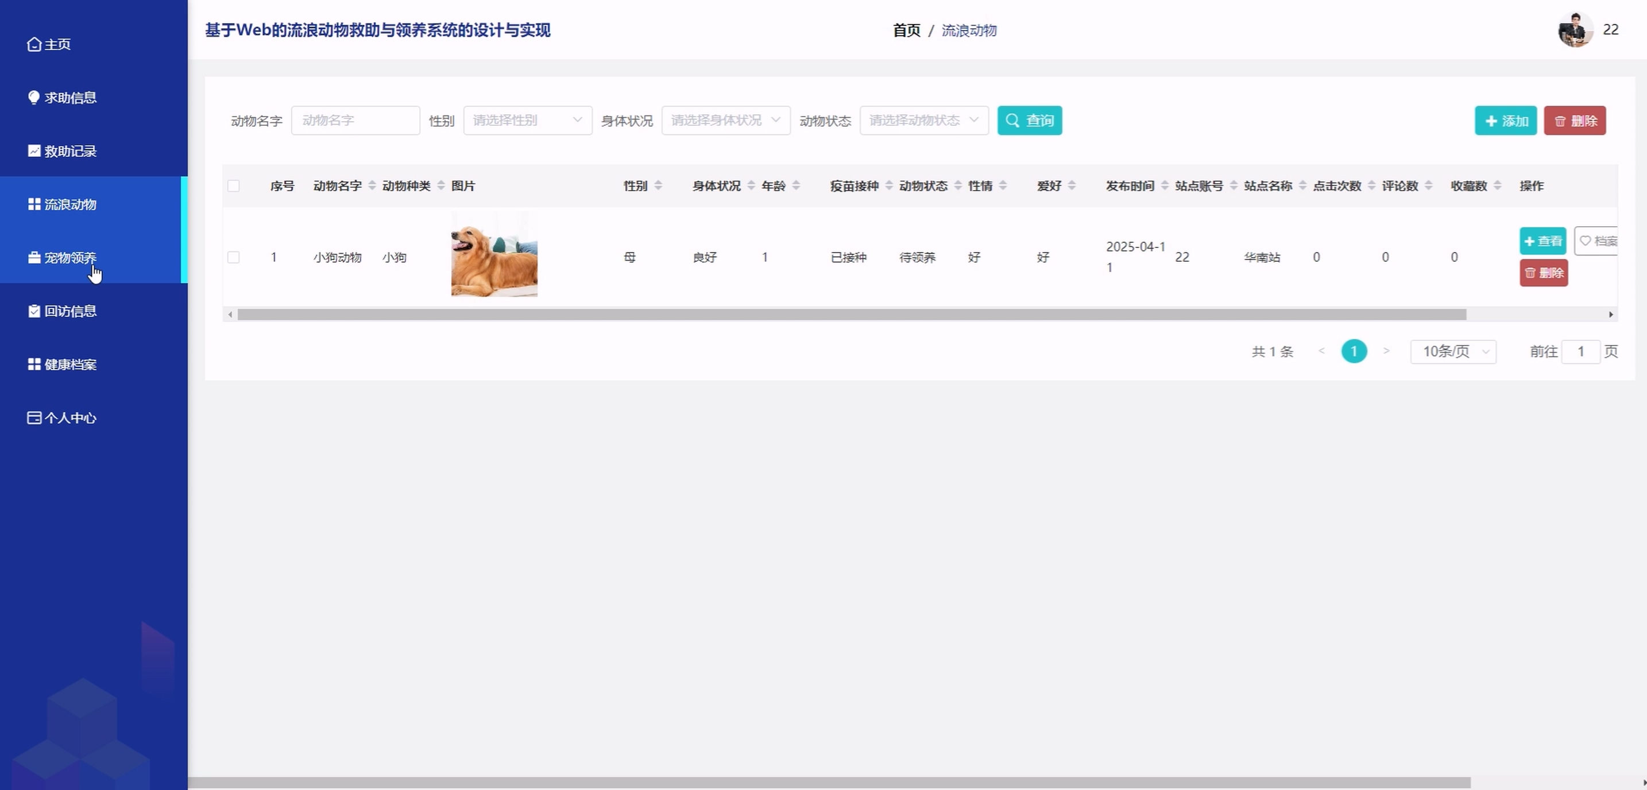Click the 查询 search button

point(1029,120)
